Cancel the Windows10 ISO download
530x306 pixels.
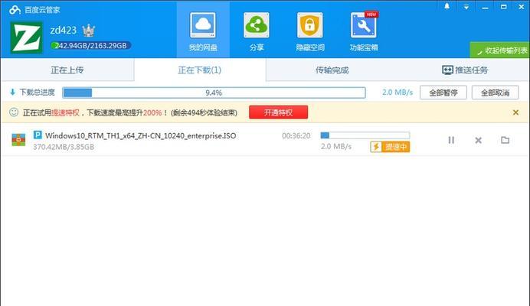click(478, 140)
